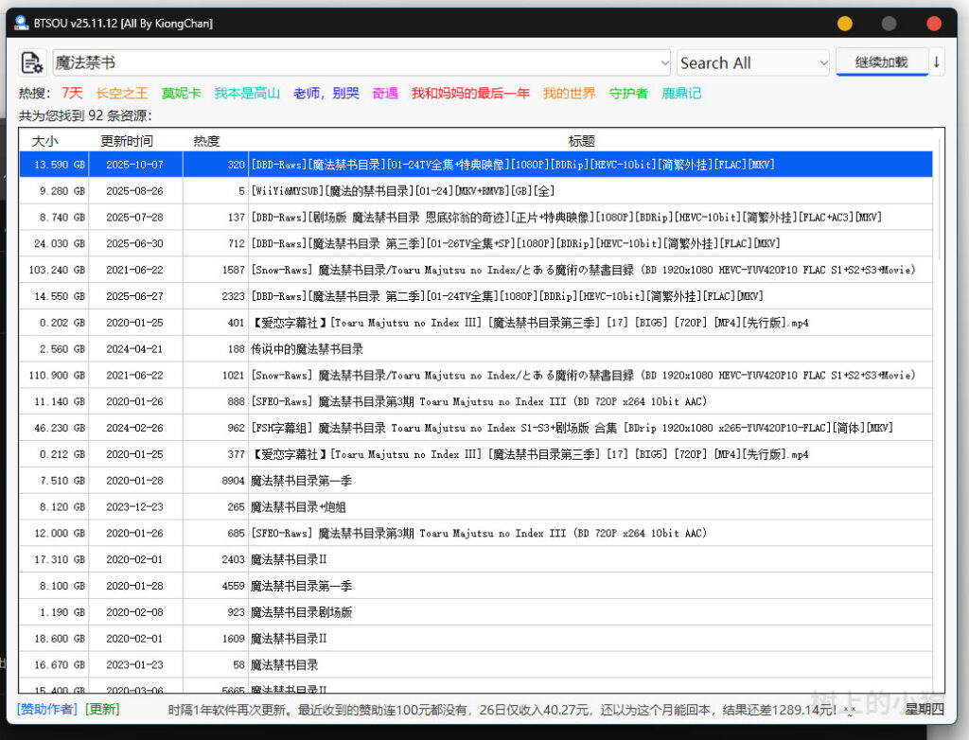
Task: Expand the search keyword history dropdown
Action: pos(662,63)
